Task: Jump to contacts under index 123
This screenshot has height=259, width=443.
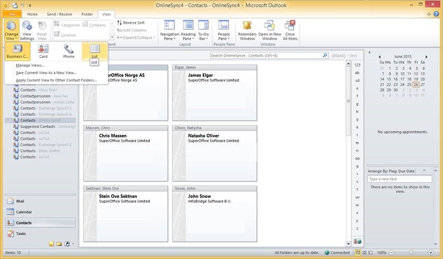Action: coord(357,65)
